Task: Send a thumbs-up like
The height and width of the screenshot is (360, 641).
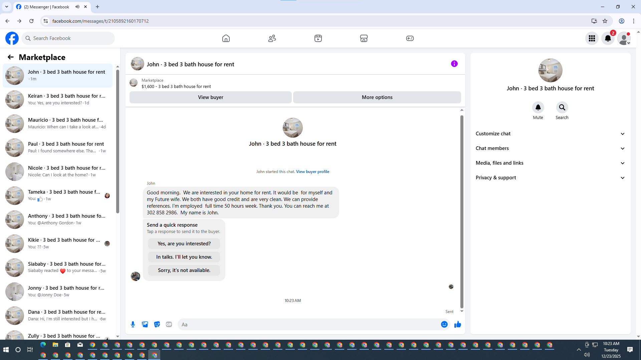Action: pos(457,324)
